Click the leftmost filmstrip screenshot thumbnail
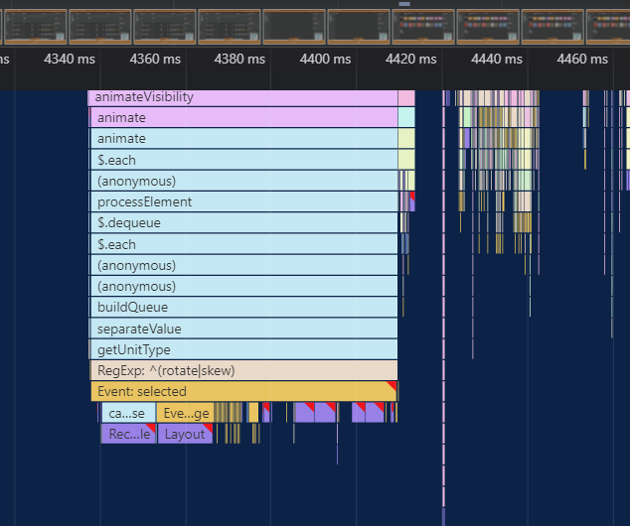Image resolution: width=630 pixels, height=526 pixels. pos(35,27)
